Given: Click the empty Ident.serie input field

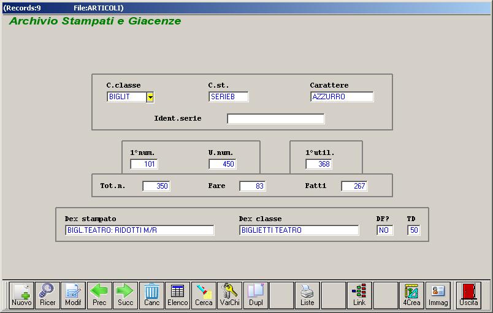Looking at the screenshot, I should [x=276, y=119].
